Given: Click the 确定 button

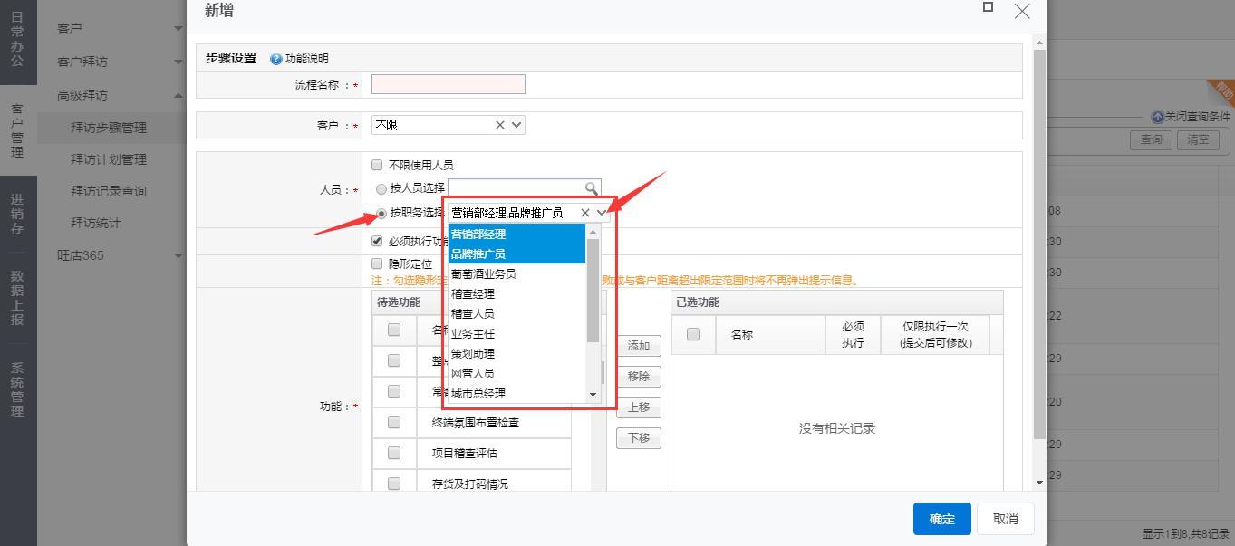Looking at the screenshot, I should [x=941, y=519].
